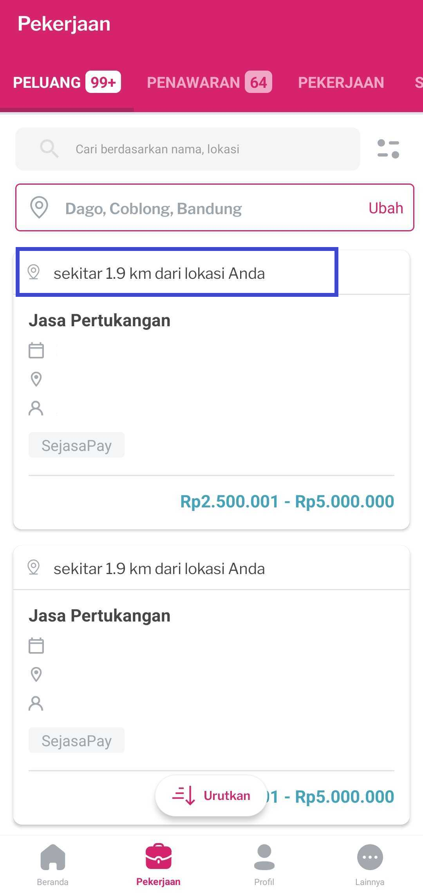Tap the person icon in second job card

(36, 703)
